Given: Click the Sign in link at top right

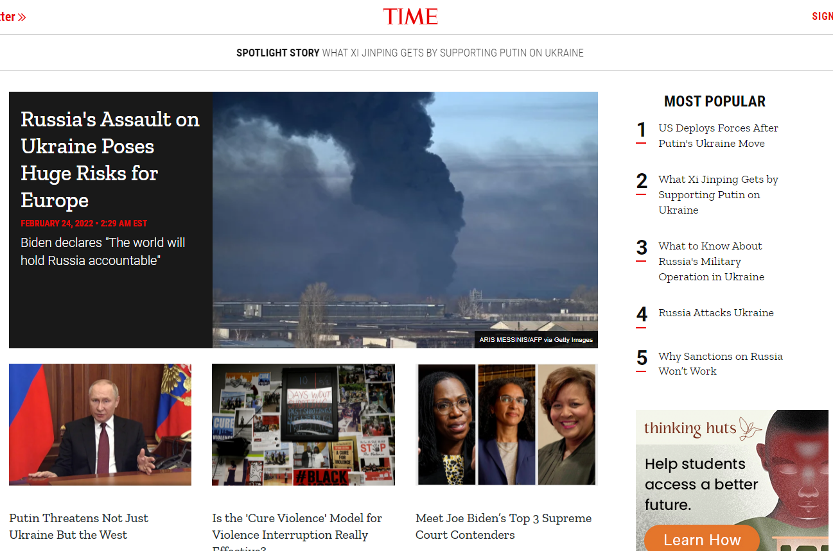Looking at the screenshot, I should tap(823, 17).
